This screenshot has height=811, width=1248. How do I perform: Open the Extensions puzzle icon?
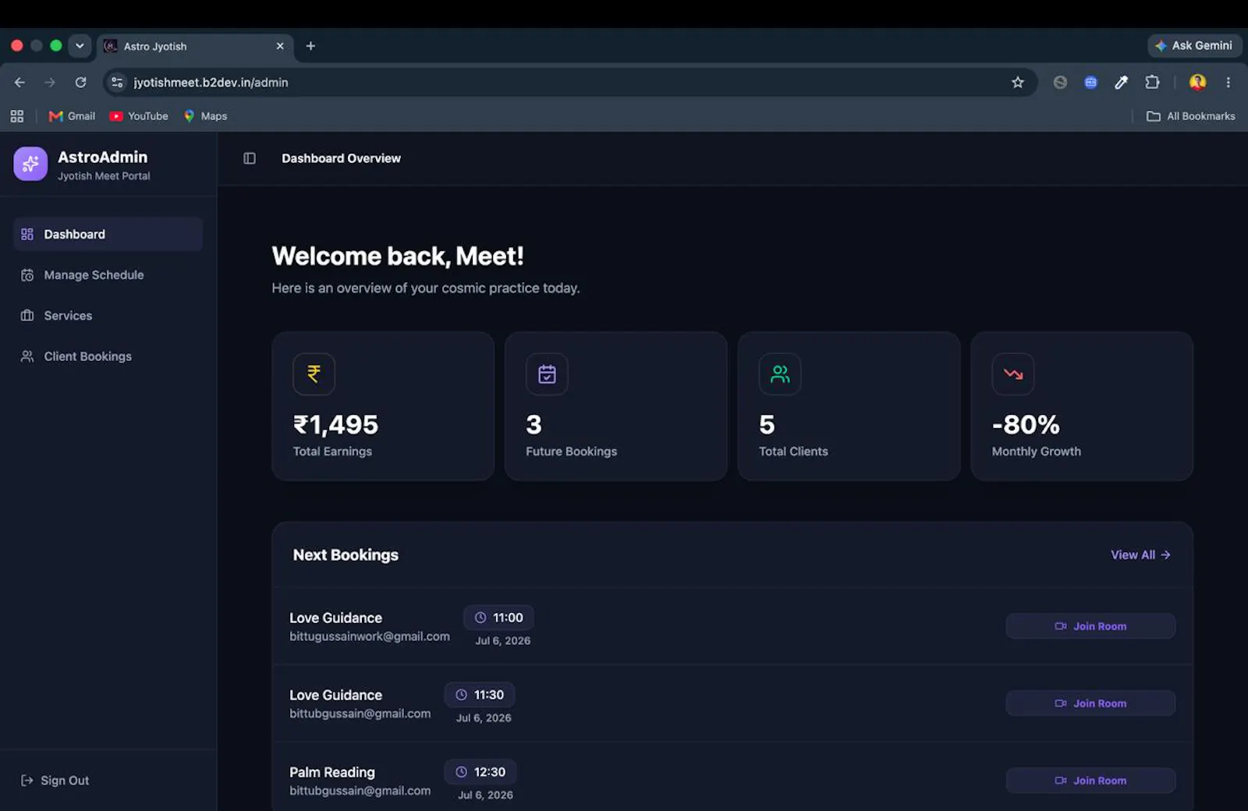pos(1152,82)
